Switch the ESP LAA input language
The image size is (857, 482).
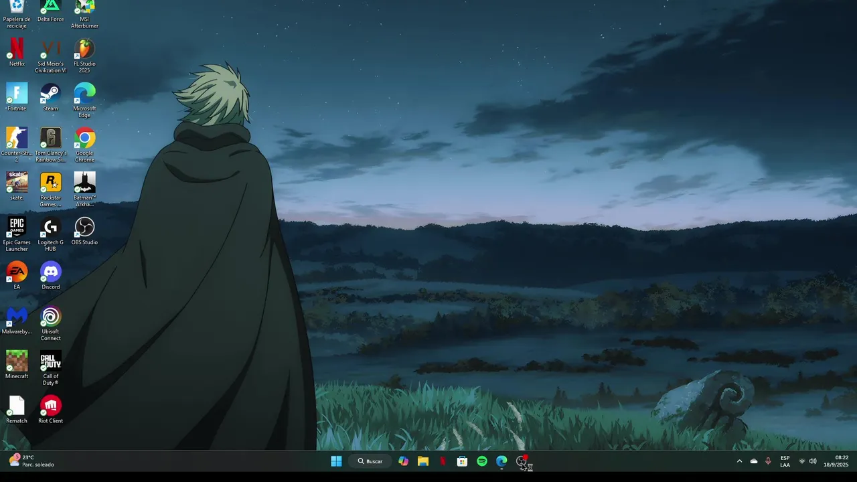coord(785,461)
